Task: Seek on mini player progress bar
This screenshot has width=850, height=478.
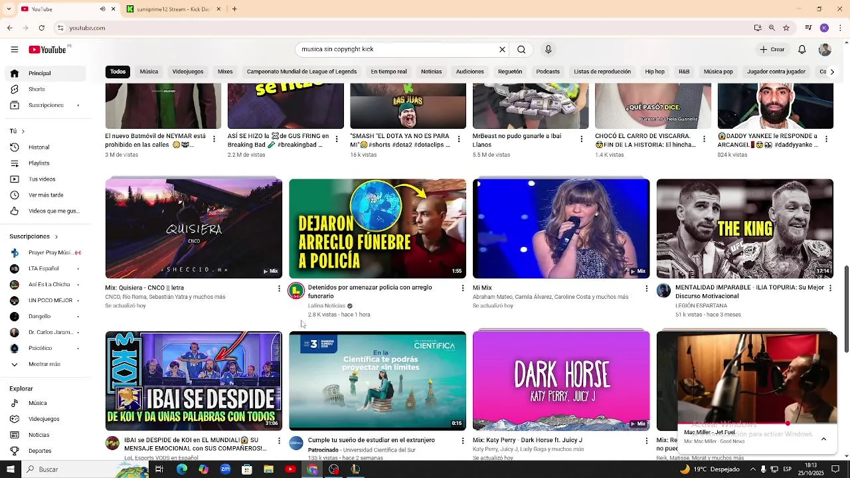Action: (x=757, y=423)
